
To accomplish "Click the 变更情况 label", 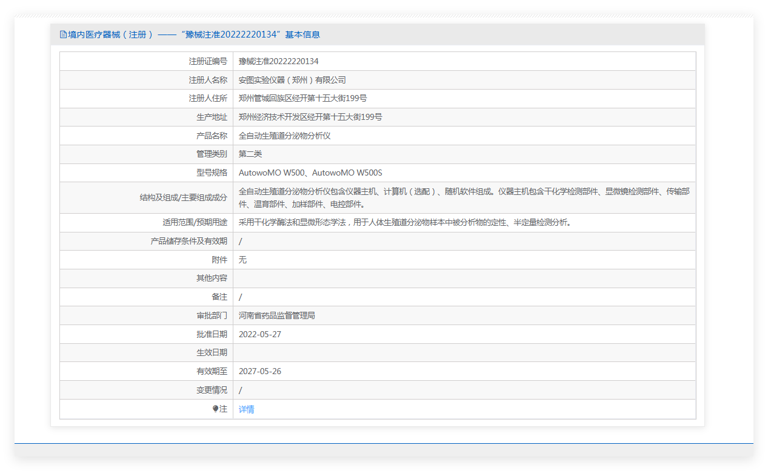I will pos(212,390).
